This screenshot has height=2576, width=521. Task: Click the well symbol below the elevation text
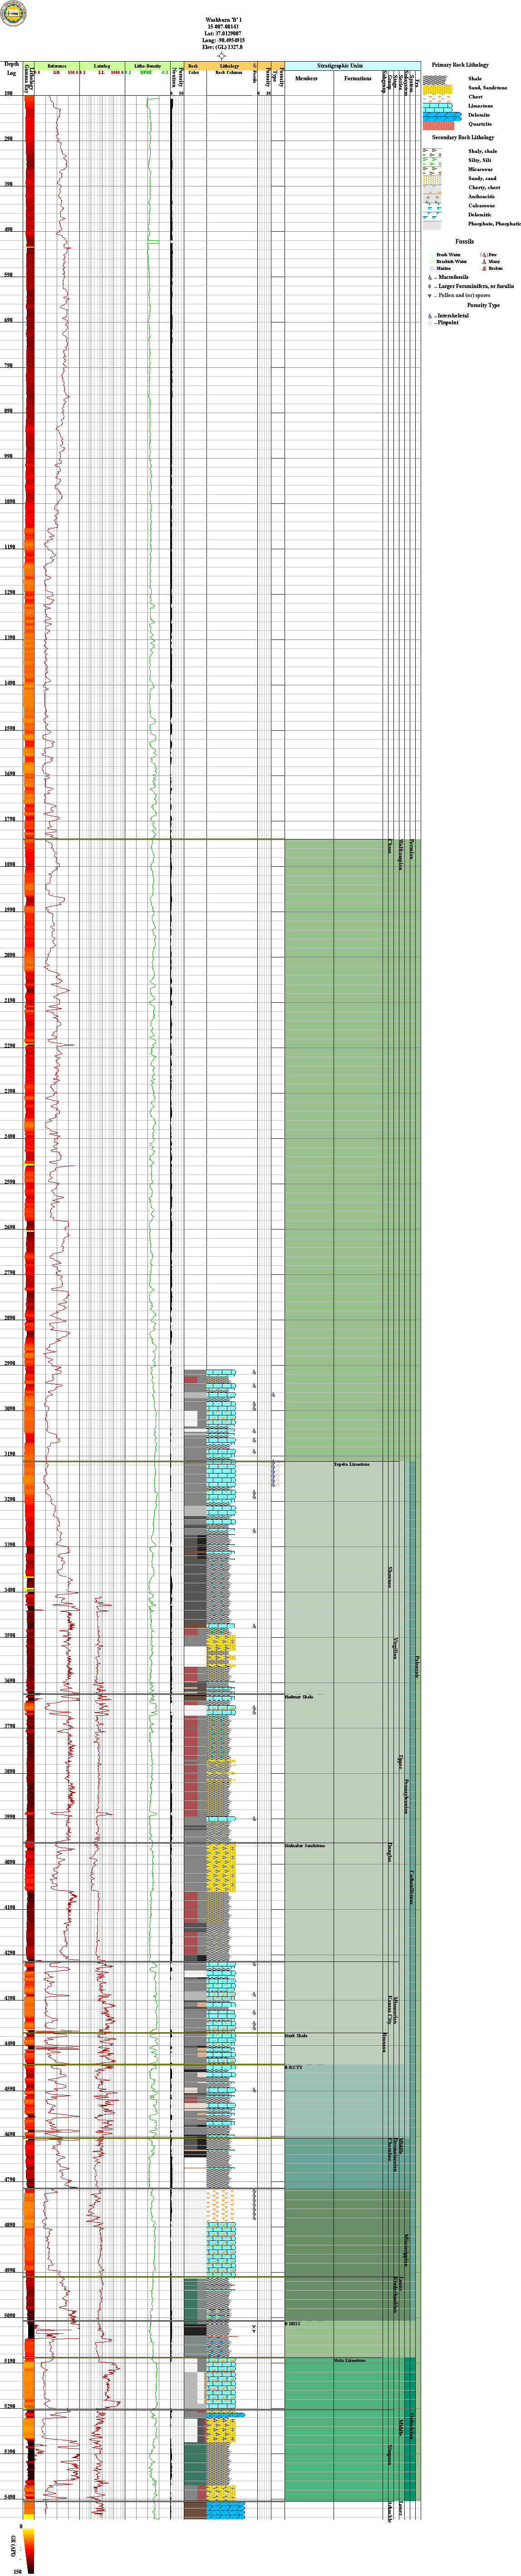tap(222, 56)
